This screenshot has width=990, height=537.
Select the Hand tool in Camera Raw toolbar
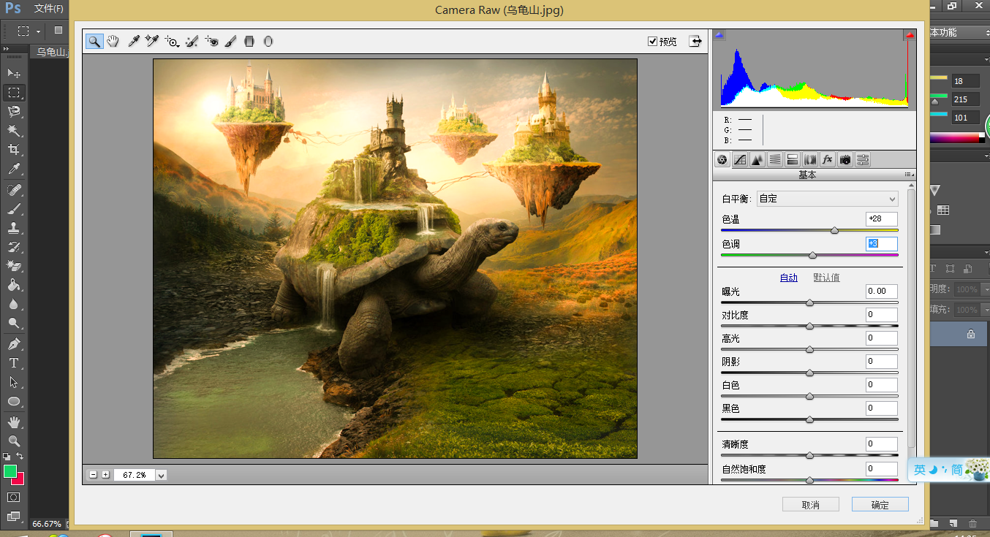click(x=113, y=42)
